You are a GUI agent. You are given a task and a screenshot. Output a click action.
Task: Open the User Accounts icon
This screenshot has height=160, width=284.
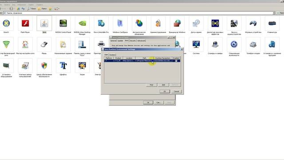coord(25,66)
